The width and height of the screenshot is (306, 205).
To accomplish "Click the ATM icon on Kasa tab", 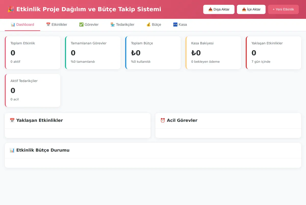I will pos(175,25).
